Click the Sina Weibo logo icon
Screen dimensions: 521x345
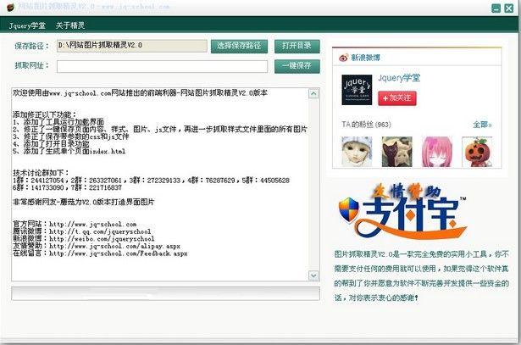344,58
